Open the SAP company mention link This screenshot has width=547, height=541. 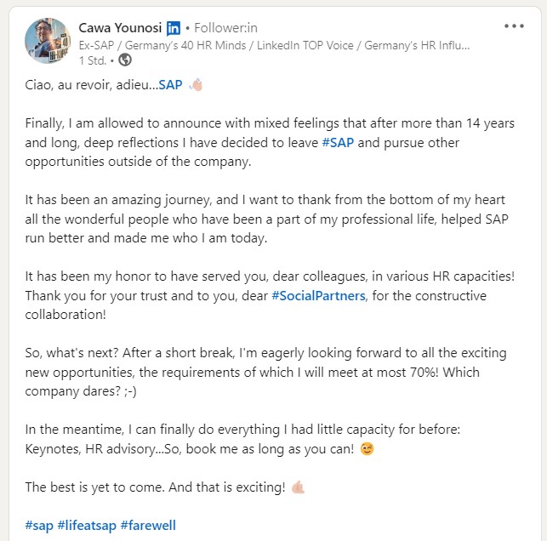point(171,85)
